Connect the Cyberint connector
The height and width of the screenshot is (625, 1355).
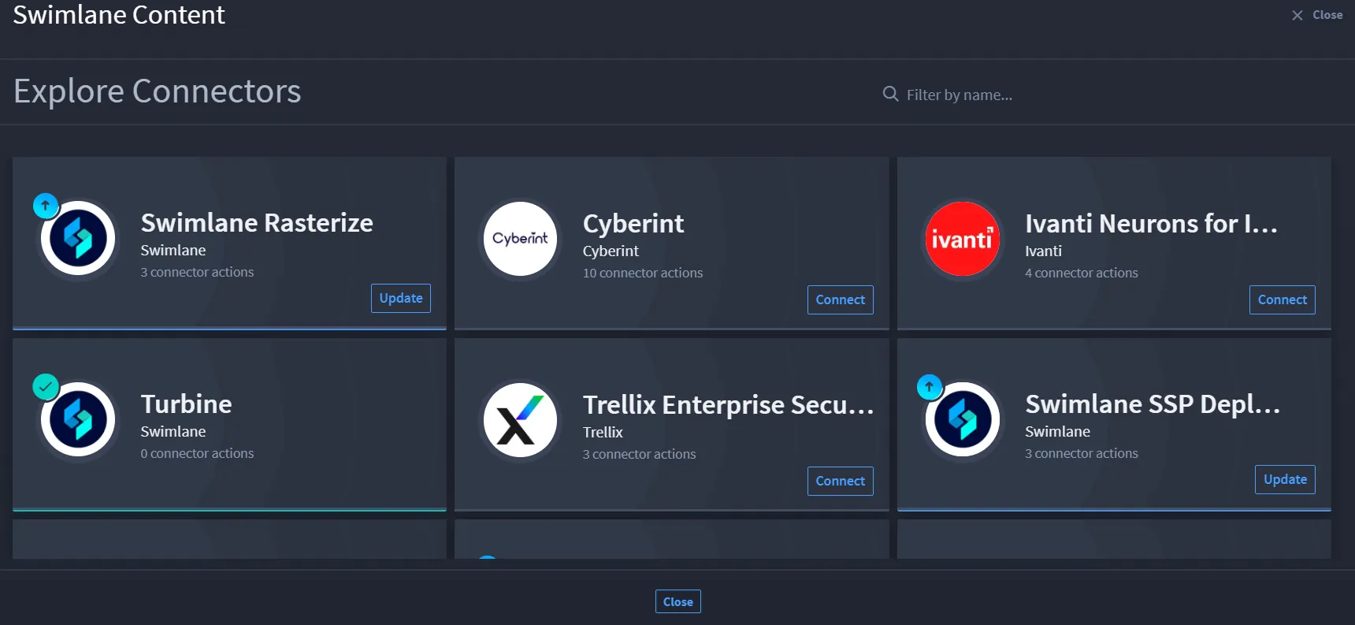pos(841,299)
